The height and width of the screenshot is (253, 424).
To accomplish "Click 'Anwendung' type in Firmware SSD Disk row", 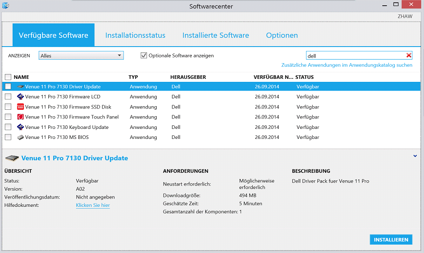I will pos(144,107).
